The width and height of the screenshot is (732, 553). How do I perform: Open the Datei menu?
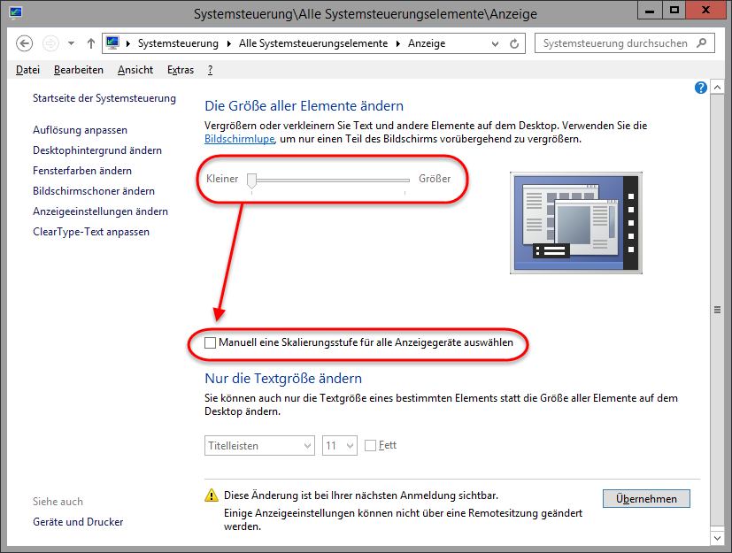[x=27, y=70]
